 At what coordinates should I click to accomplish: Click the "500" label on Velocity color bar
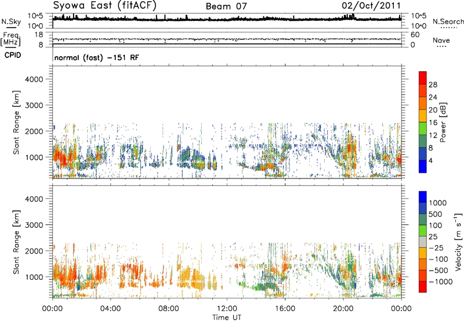click(436, 214)
